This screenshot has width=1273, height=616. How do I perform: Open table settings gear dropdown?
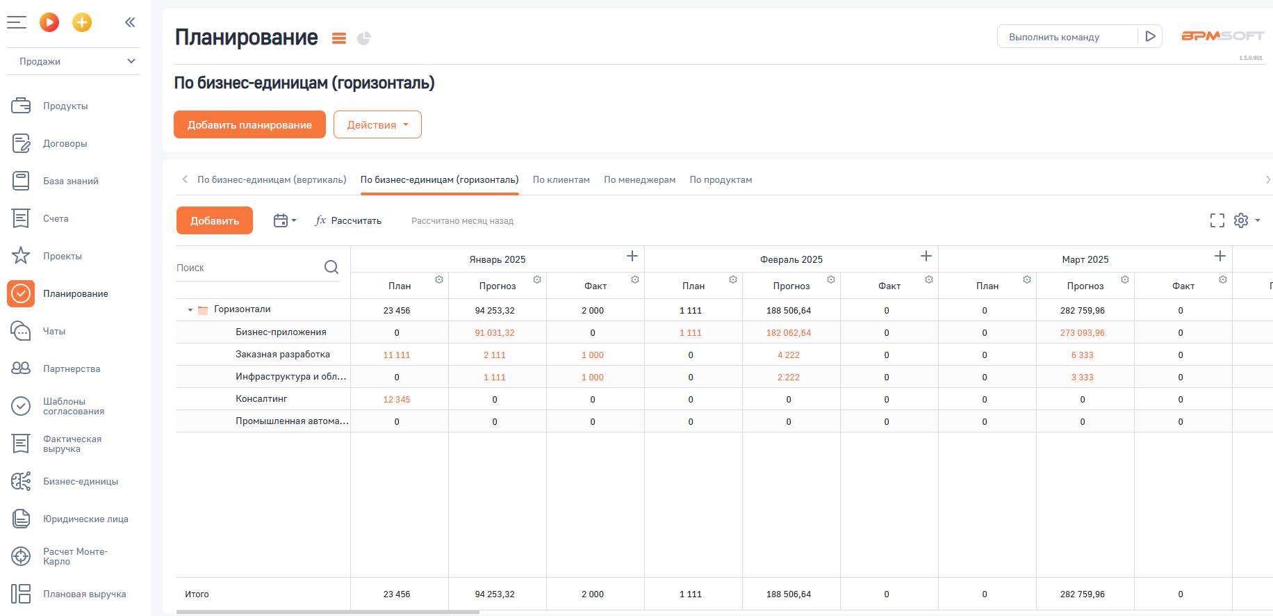(x=1247, y=220)
